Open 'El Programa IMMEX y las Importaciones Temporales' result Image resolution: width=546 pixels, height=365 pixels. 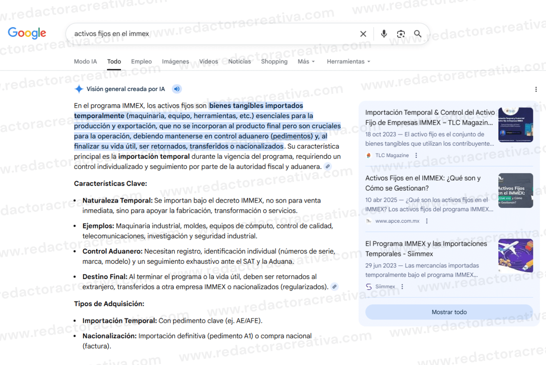point(426,249)
